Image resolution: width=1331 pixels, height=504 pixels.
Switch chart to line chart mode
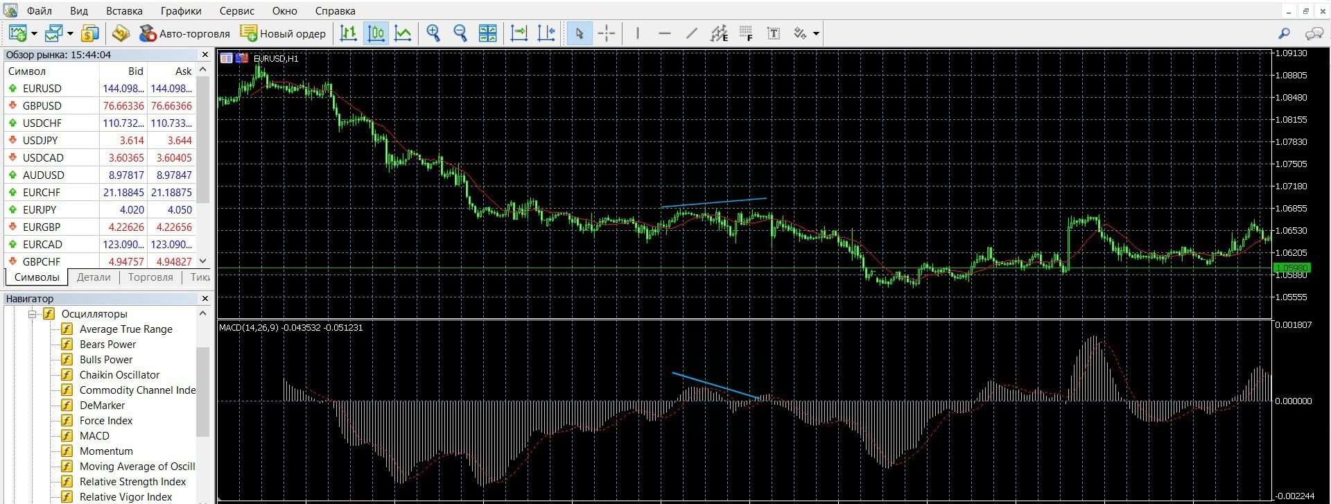point(403,33)
